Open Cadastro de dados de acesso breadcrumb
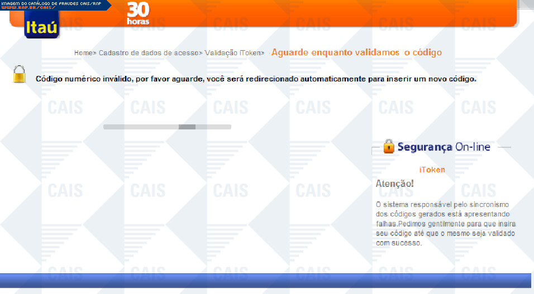Screen dimensions: 534x294 [x=148, y=53]
